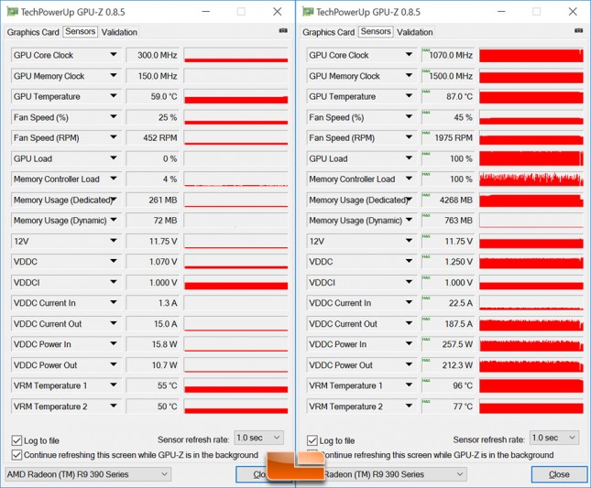Expand Fan Speed (%) dropdown in left window
Viewport: 591px width, 488px height.
(x=113, y=116)
